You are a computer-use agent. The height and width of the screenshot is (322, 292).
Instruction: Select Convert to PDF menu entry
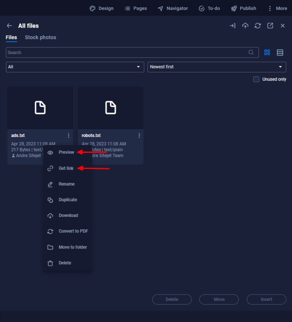coord(73,231)
